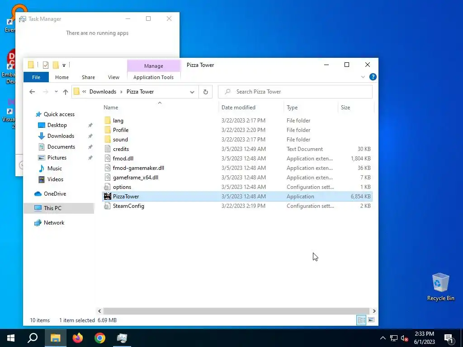The width and height of the screenshot is (463, 347).
Task: Click the horizontal scrollbar right arrow
Action: (374, 311)
